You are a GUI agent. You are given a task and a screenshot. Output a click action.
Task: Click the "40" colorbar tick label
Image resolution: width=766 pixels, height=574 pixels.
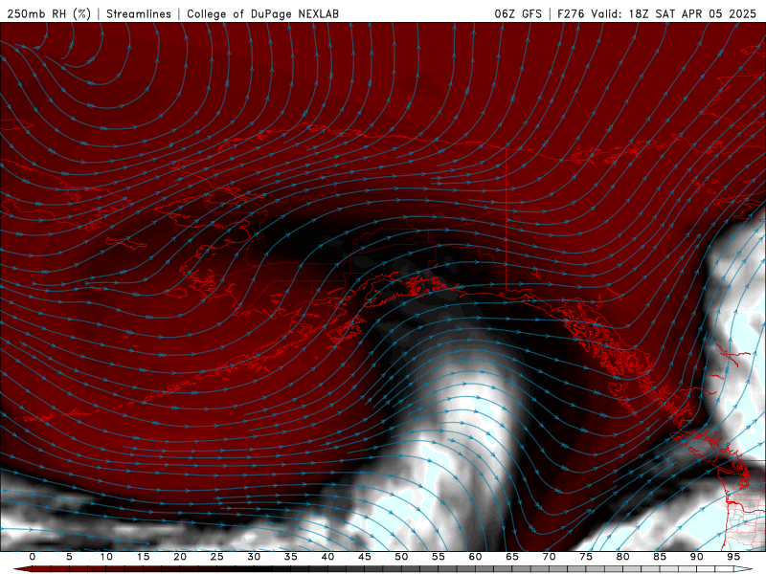point(327,557)
